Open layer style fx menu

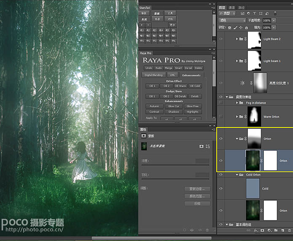(255, 230)
